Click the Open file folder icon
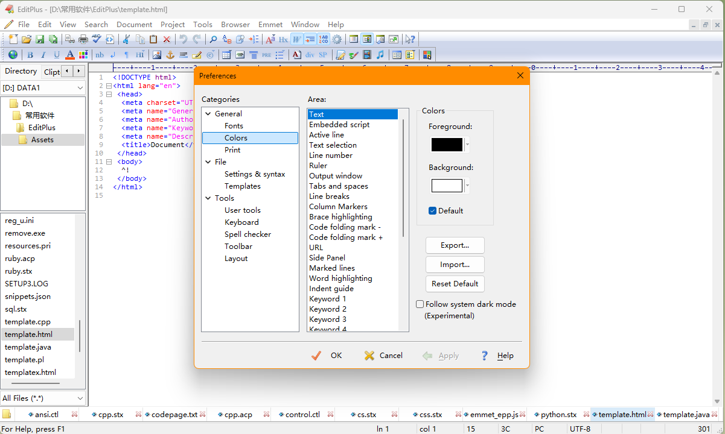This screenshot has height=434, width=725. (x=27, y=39)
